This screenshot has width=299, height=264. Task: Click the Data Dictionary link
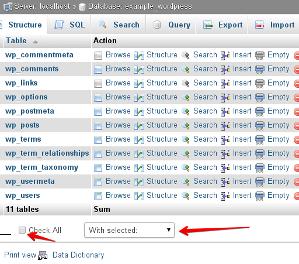click(x=78, y=255)
